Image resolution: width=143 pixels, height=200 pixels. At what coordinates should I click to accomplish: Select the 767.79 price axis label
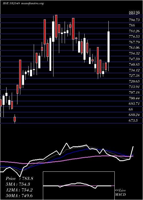pyautogui.click(x=134, y=42)
